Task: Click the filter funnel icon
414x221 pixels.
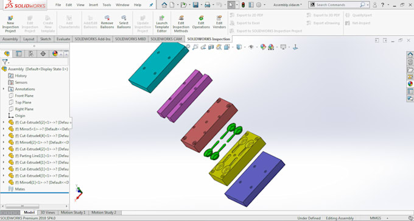Action: click(5, 61)
